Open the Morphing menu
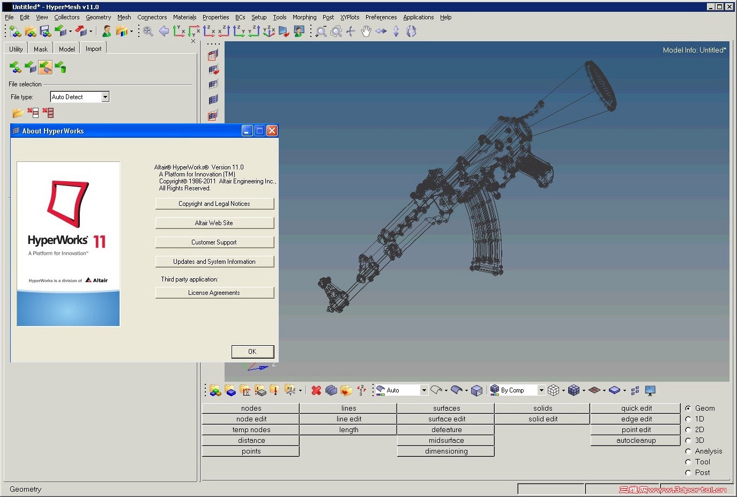Screen dimensions: 737x497 tap(304, 17)
